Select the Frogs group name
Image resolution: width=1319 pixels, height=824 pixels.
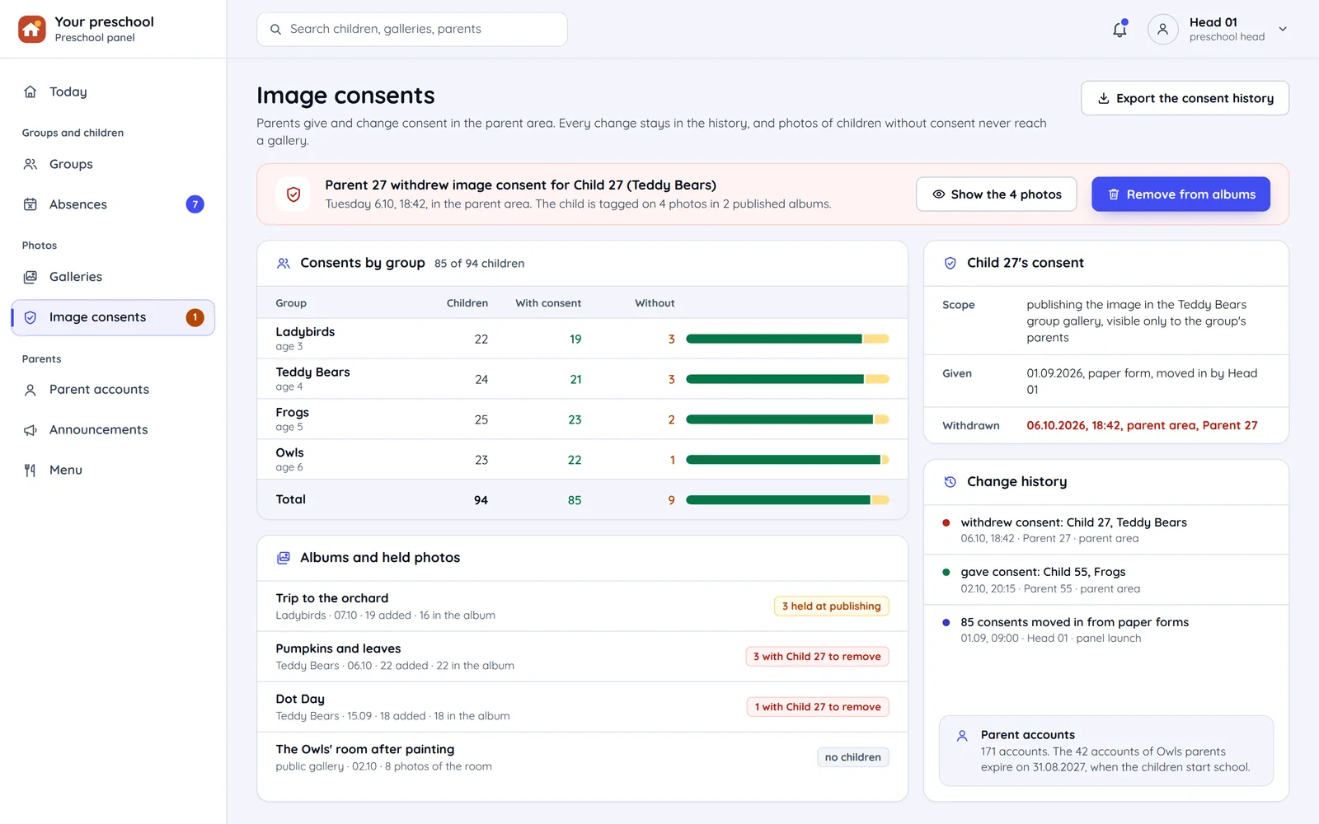coord(293,413)
